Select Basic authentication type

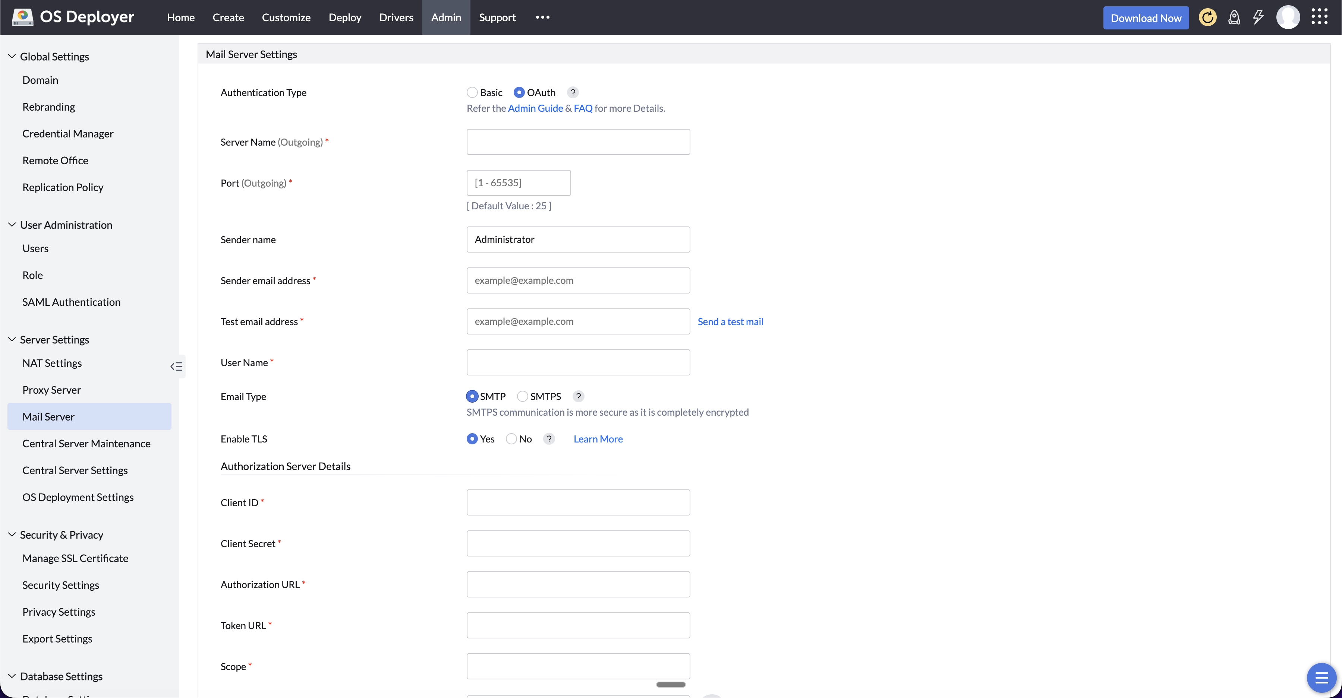click(472, 92)
